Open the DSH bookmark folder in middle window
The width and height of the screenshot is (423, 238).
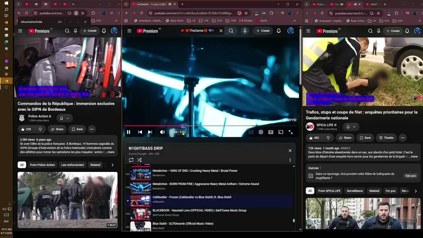[x=217, y=20]
